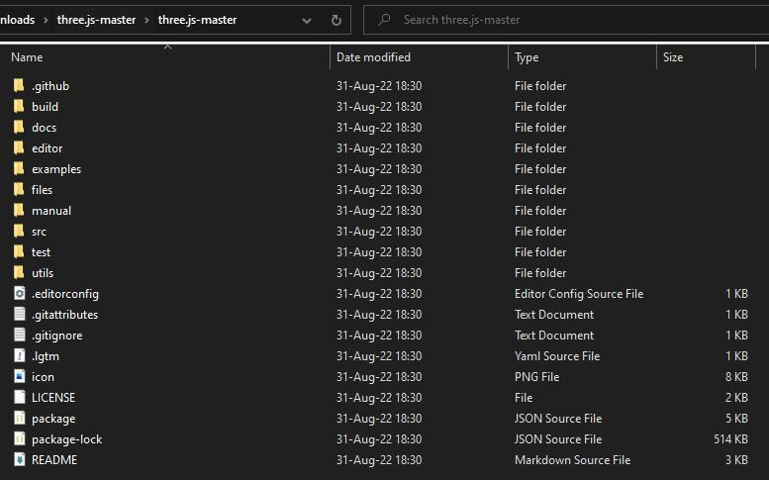Go to the Downloads breadcrumb
The width and height of the screenshot is (769, 480).
(17, 20)
